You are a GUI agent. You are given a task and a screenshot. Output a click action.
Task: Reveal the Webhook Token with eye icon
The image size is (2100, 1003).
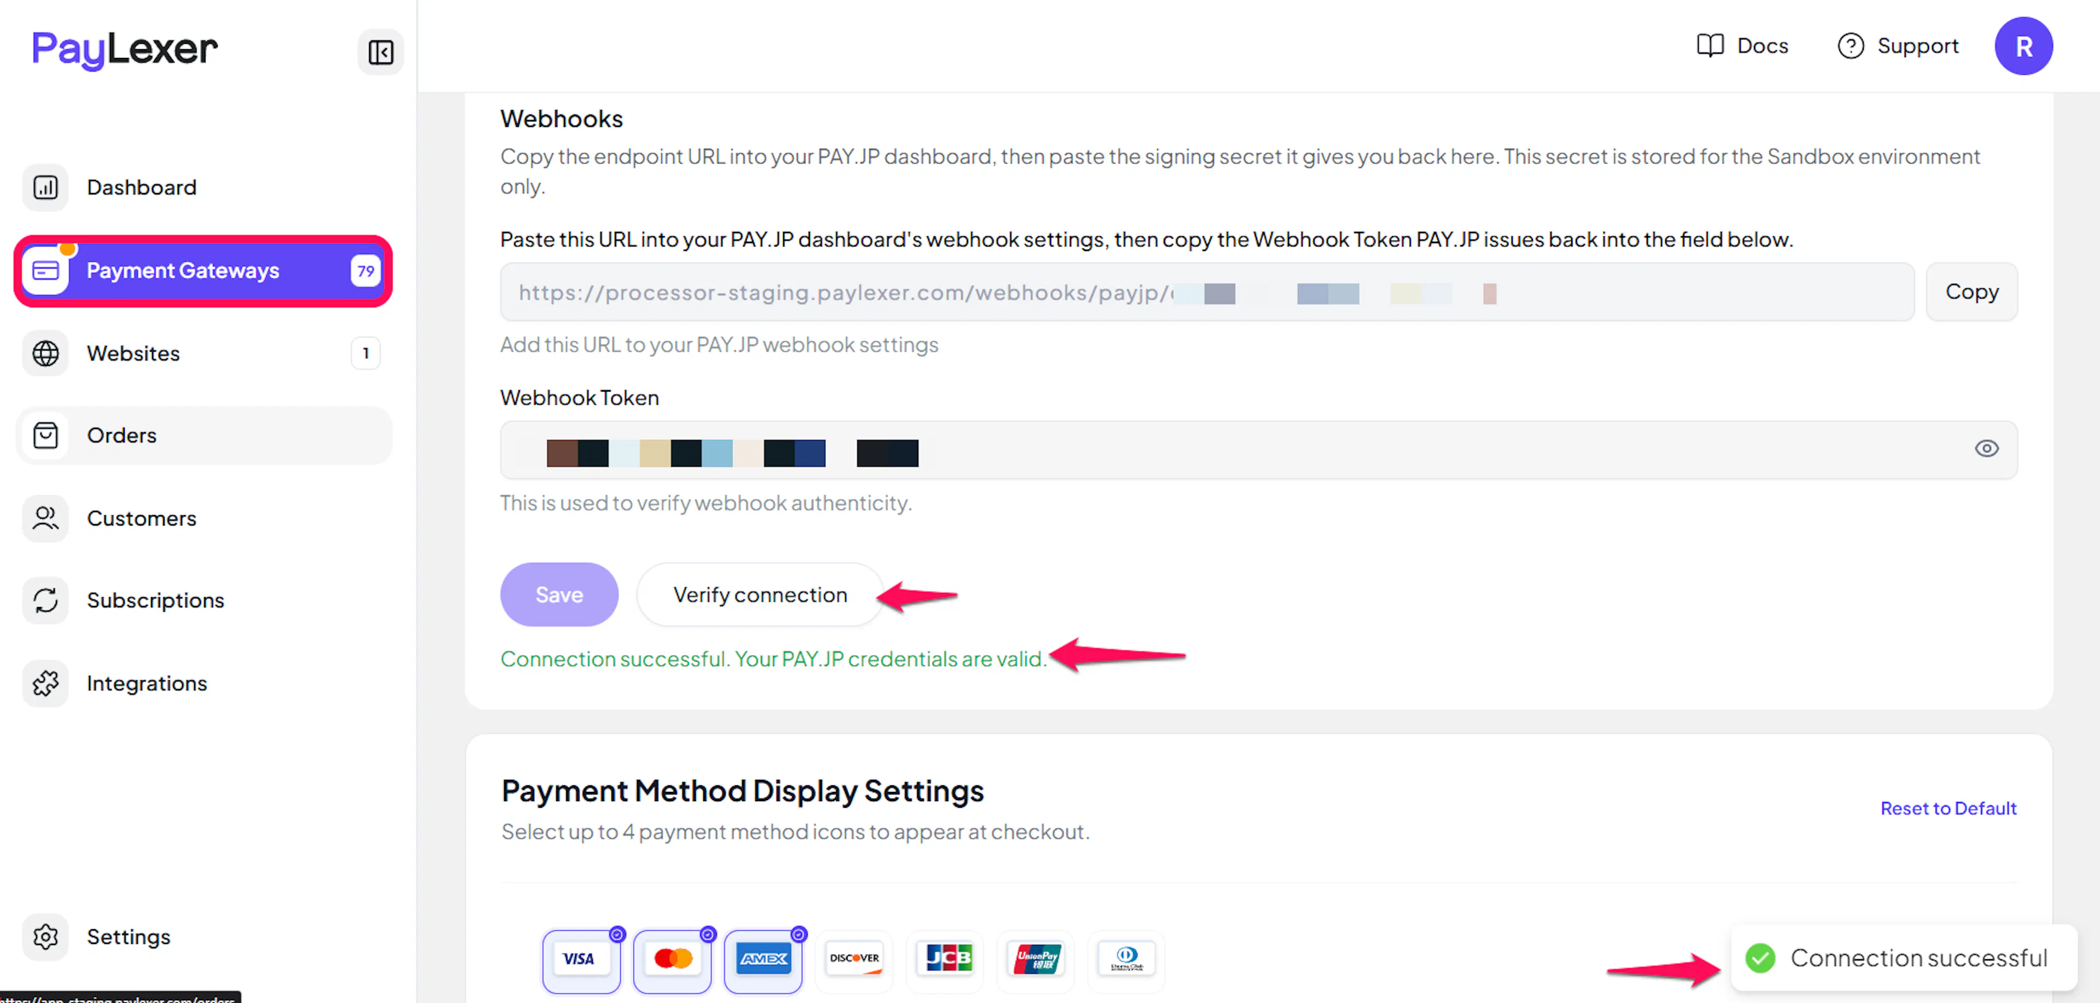pos(1986,448)
